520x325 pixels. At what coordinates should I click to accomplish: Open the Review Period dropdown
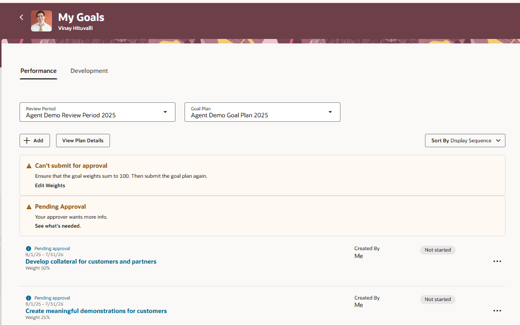tap(165, 112)
